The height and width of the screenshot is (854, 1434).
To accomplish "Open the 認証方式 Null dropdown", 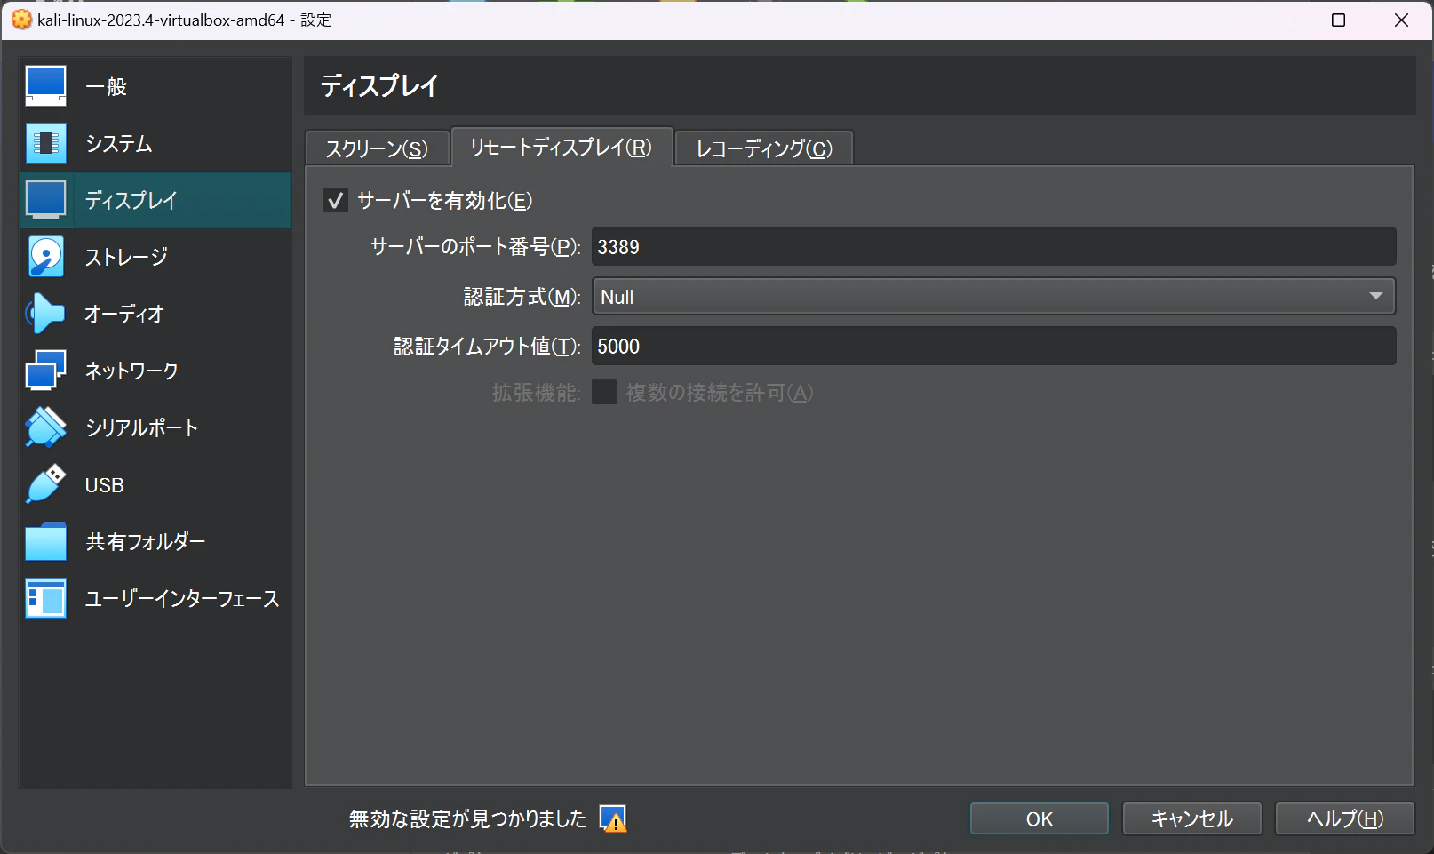I will click(x=993, y=297).
